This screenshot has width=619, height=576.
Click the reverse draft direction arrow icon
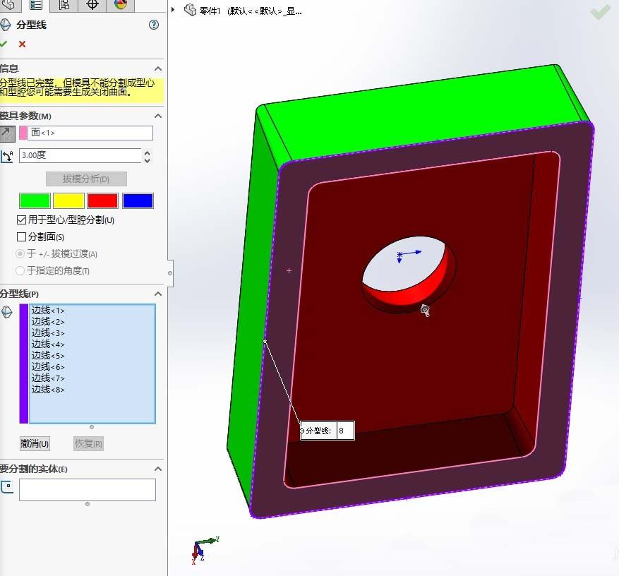click(7, 133)
